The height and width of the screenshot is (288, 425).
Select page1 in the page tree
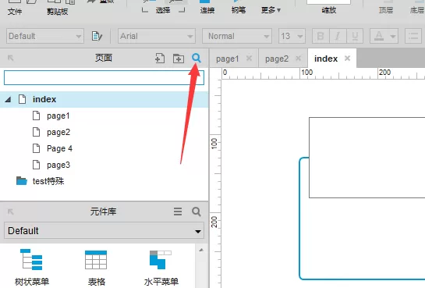pos(58,116)
